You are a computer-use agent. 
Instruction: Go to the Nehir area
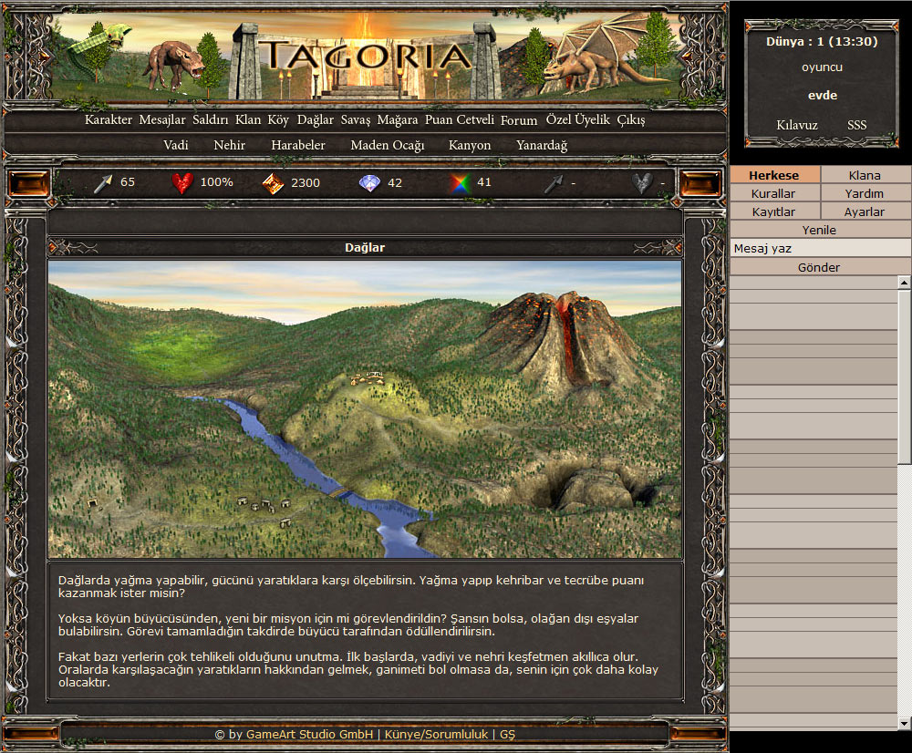(x=229, y=145)
